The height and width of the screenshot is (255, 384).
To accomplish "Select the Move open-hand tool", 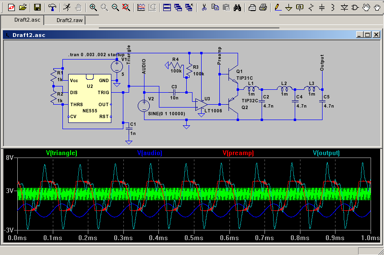I will point(366,8).
